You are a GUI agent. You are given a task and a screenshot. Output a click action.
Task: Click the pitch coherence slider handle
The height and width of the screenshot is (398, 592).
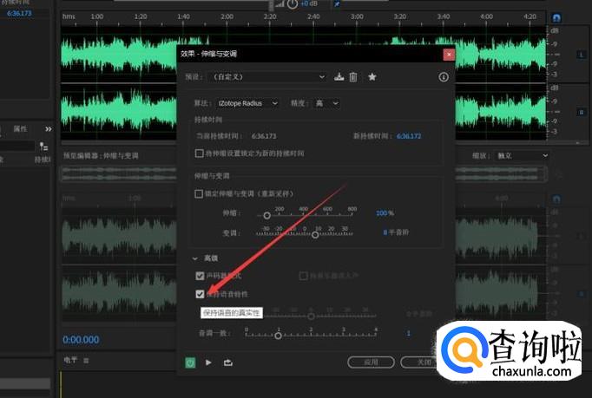[278, 336]
